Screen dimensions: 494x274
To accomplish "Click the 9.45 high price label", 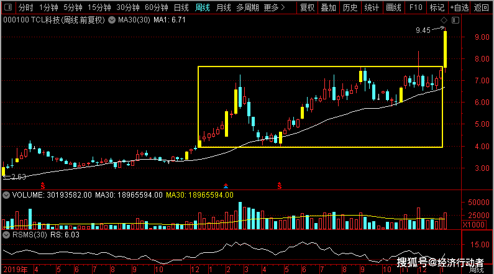I will [423, 30].
